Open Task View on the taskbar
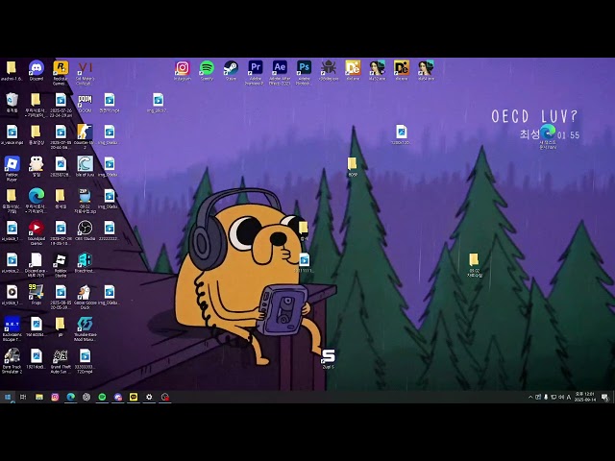Viewport: 615px width, 461px height. point(23,397)
